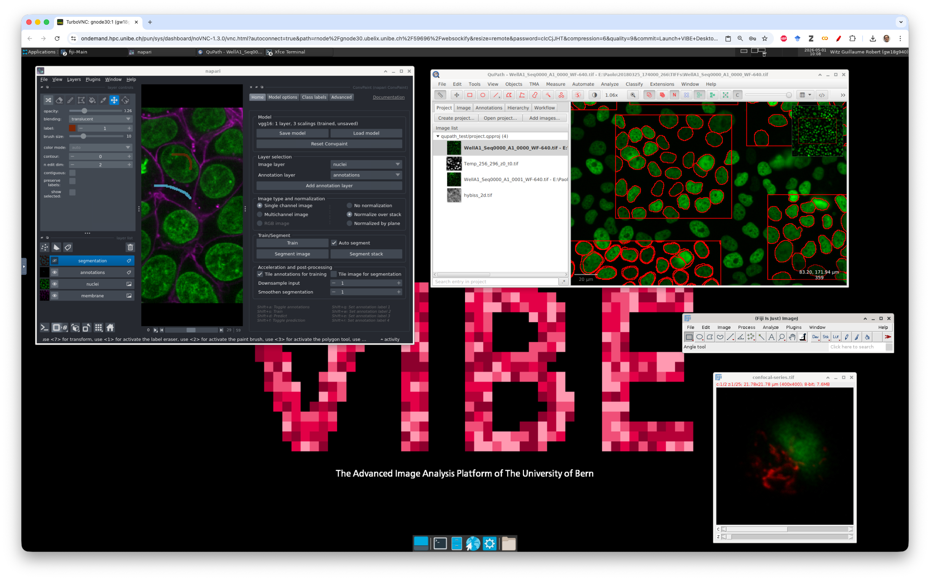Open QuPath brightness and contrast
This screenshot has width=930, height=580.
pos(594,95)
